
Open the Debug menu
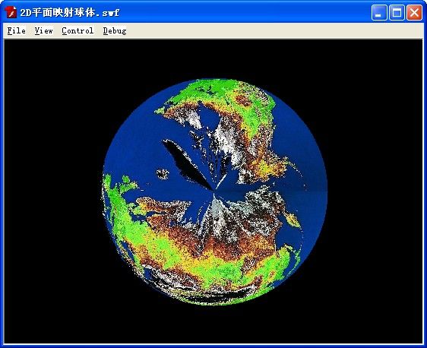click(x=115, y=30)
